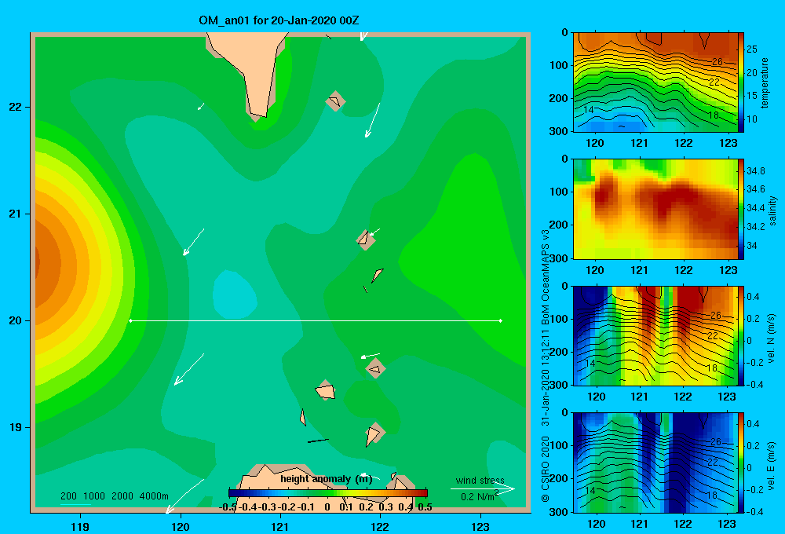Screen dimensions: 785x534
Task: Click the vel. N cross-section panel
Action: 655,335
